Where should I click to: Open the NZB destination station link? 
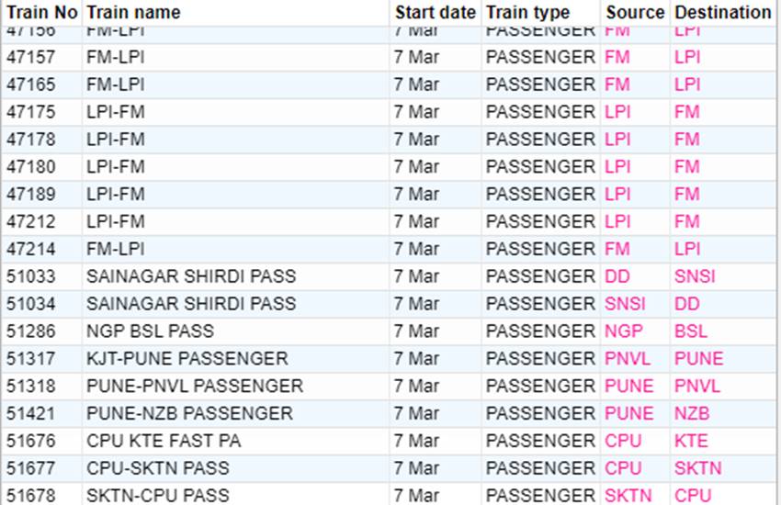pyautogui.click(x=692, y=413)
